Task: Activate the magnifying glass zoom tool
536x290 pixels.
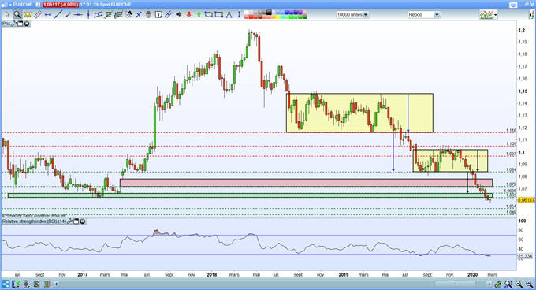Action: (x=17, y=15)
